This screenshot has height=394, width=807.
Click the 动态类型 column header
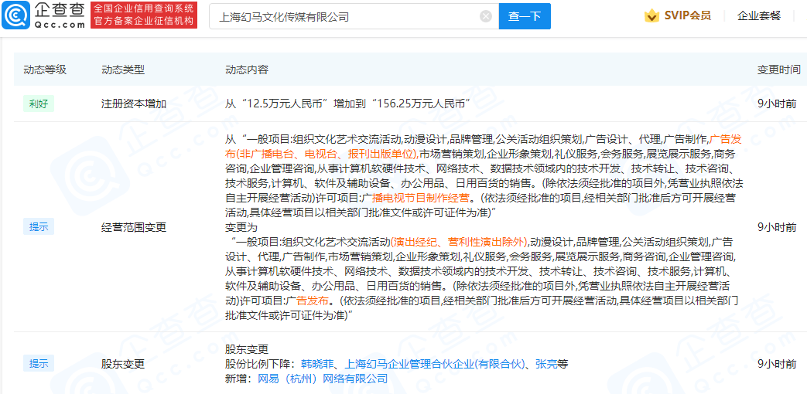(x=123, y=70)
